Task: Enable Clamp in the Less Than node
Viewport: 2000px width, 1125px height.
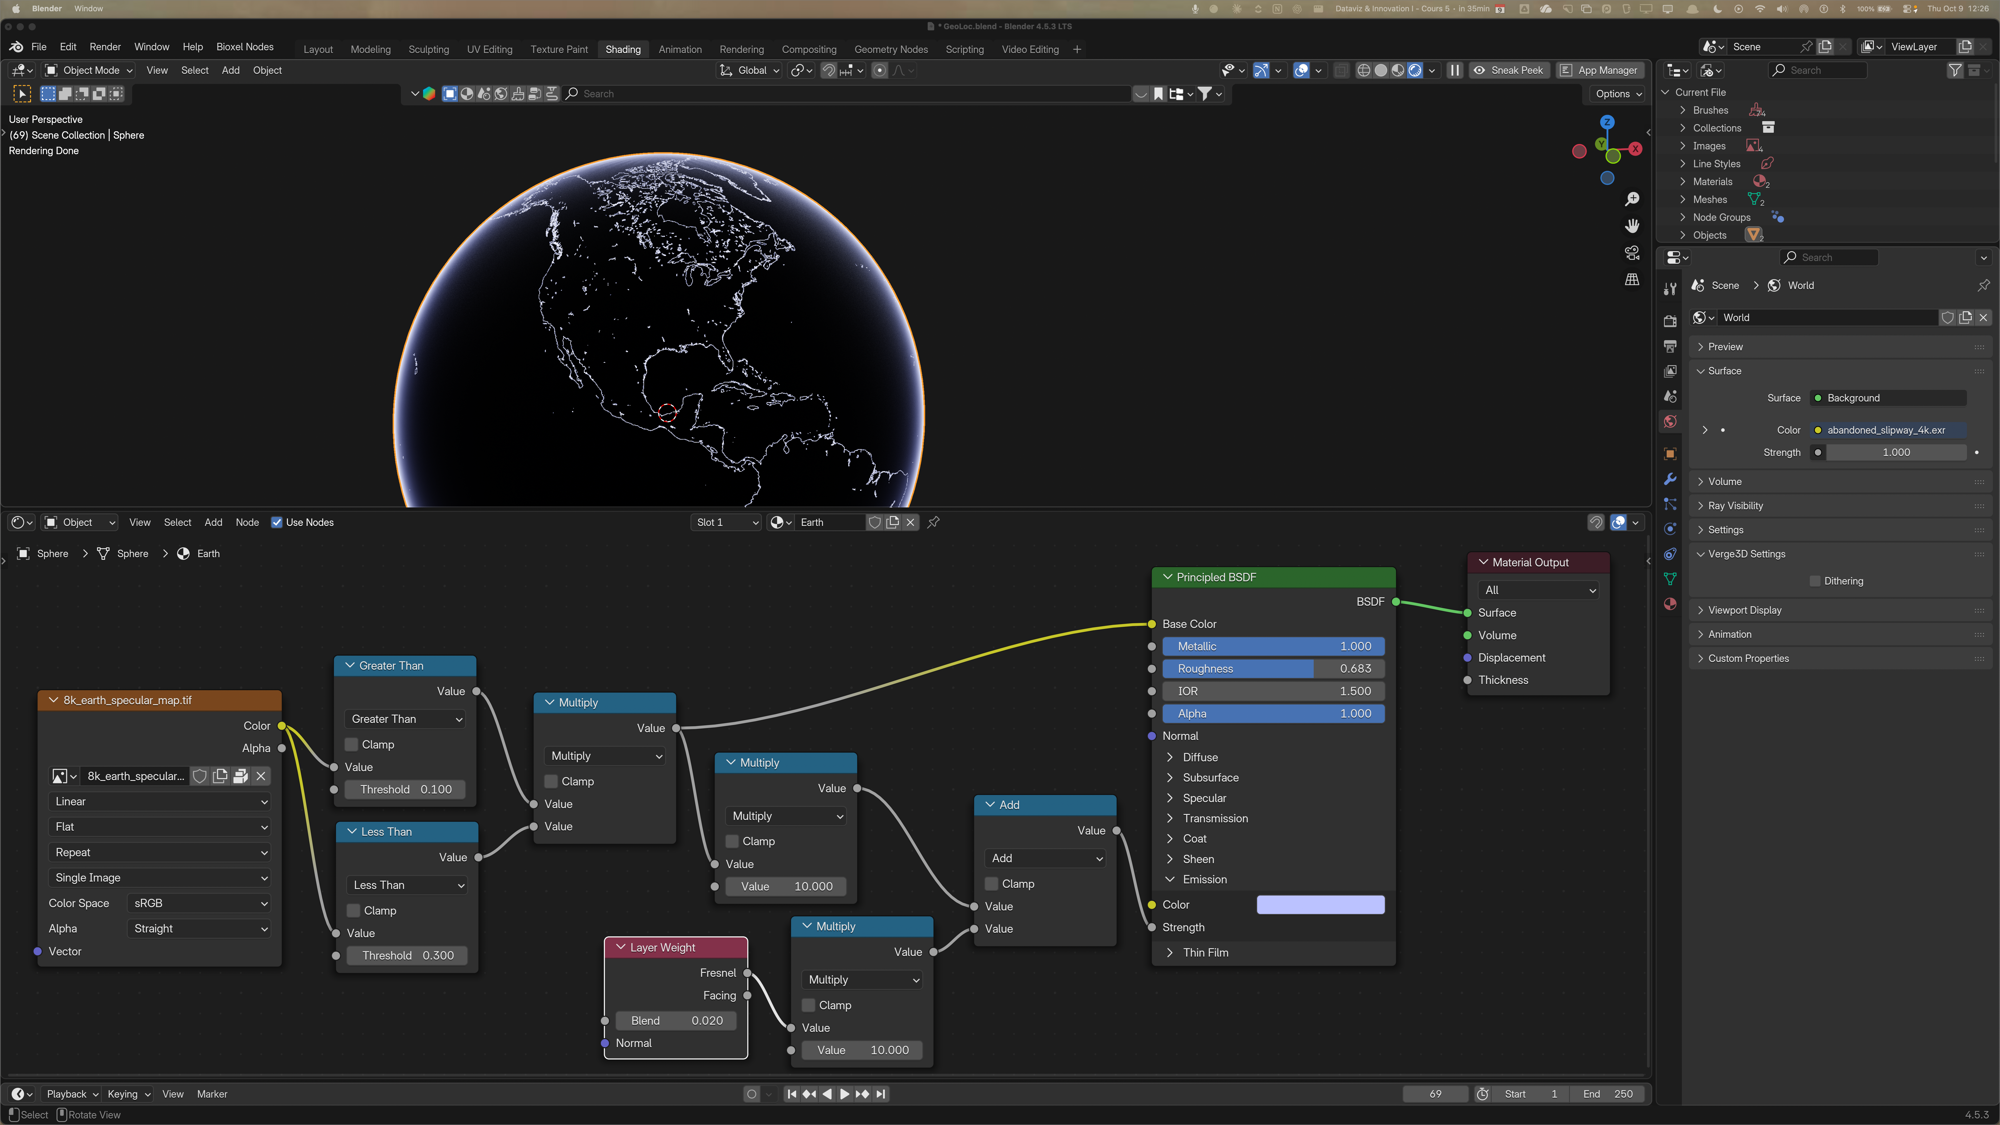Action: (x=353, y=911)
